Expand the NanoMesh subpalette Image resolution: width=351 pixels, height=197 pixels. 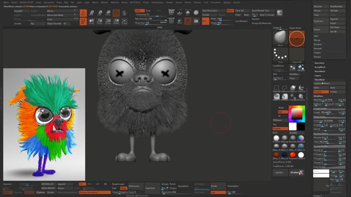pos(320,72)
